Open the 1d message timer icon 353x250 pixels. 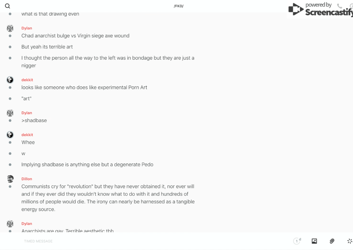tap(297, 241)
